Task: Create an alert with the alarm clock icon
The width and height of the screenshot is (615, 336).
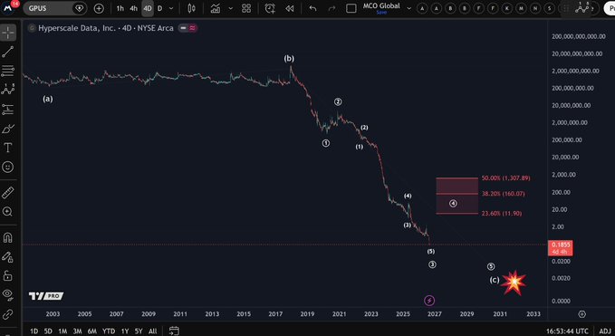Action: [270, 8]
